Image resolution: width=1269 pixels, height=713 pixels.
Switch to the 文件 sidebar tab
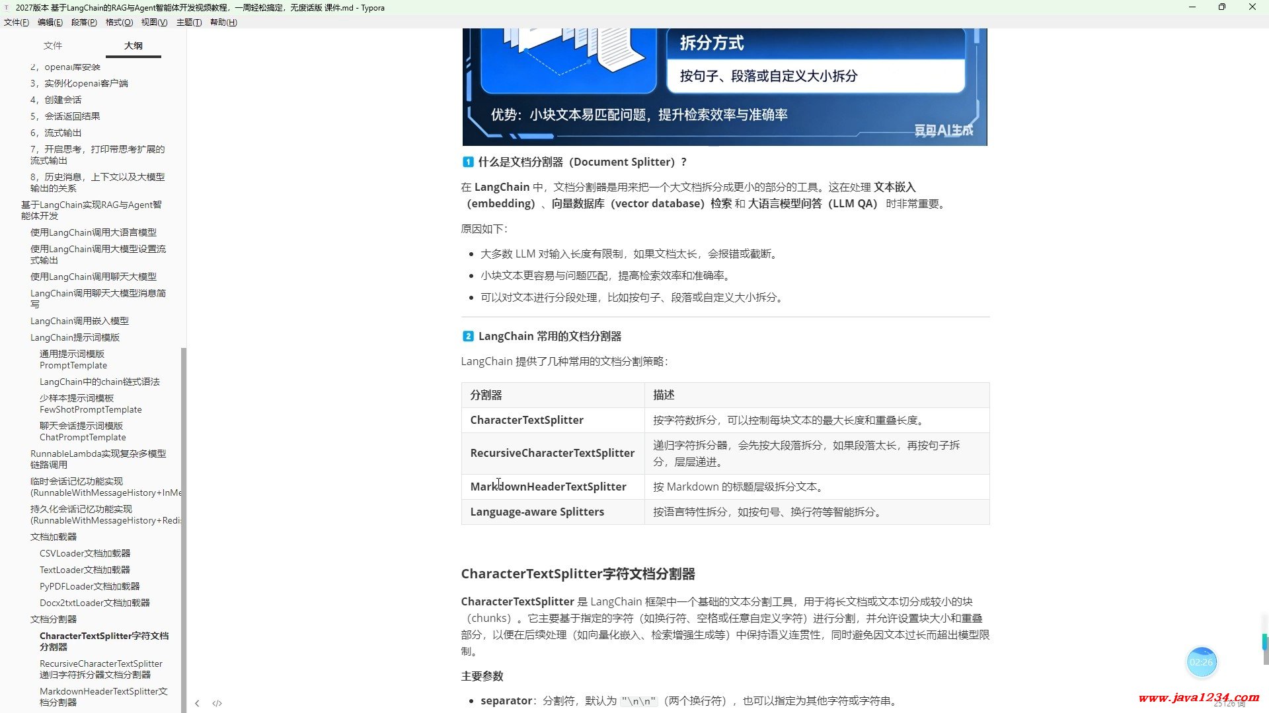click(53, 46)
